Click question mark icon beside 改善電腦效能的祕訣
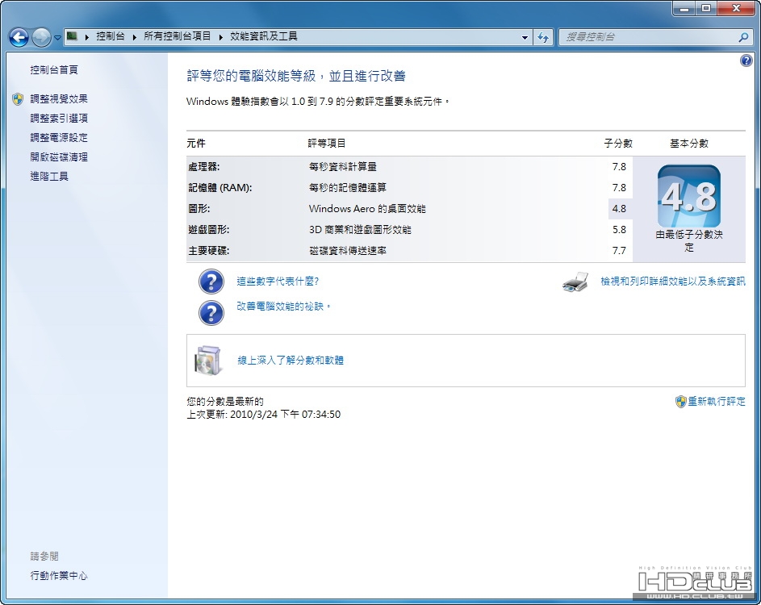Image resolution: width=761 pixels, height=605 pixels. click(211, 312)
